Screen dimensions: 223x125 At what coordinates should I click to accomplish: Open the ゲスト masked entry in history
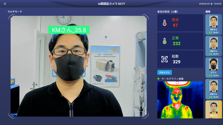[214, 67]
